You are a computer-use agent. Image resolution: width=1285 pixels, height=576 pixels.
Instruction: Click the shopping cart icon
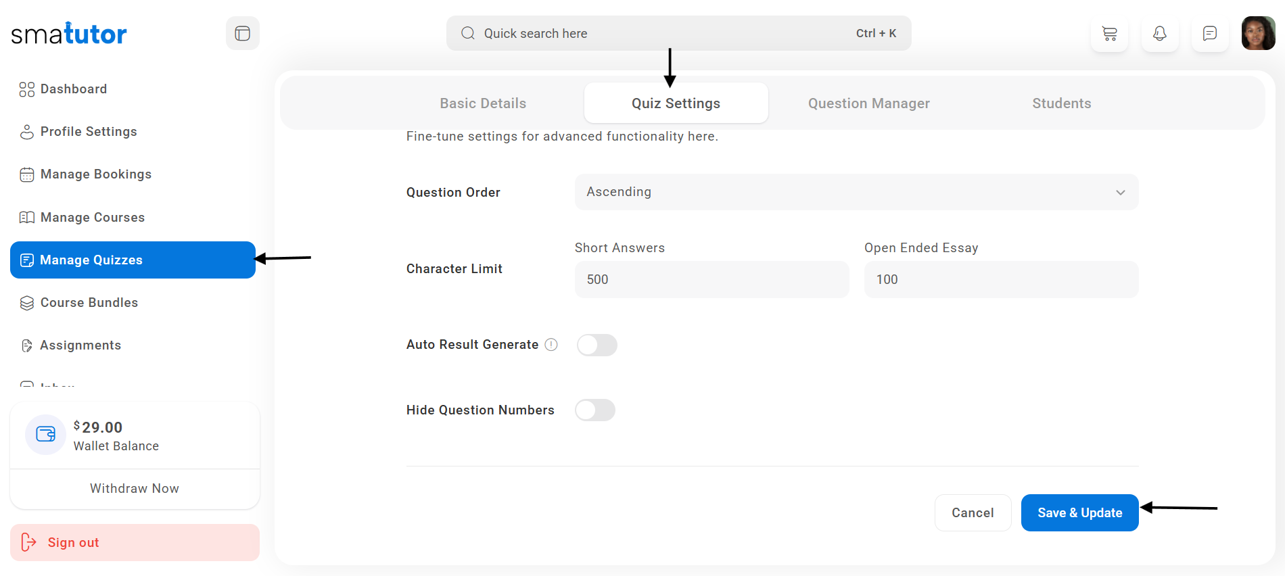tap(1109, 34)
